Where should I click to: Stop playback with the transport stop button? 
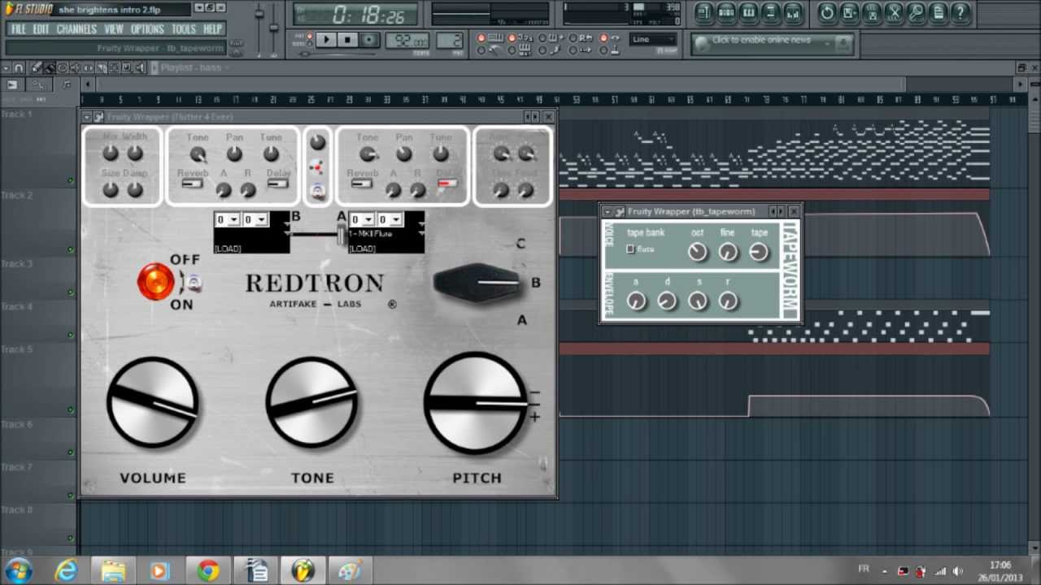coord(347,39)
